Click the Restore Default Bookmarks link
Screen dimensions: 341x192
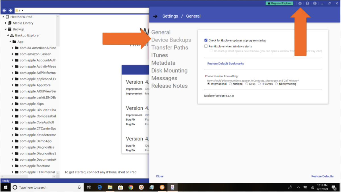(x=225, y=63)
